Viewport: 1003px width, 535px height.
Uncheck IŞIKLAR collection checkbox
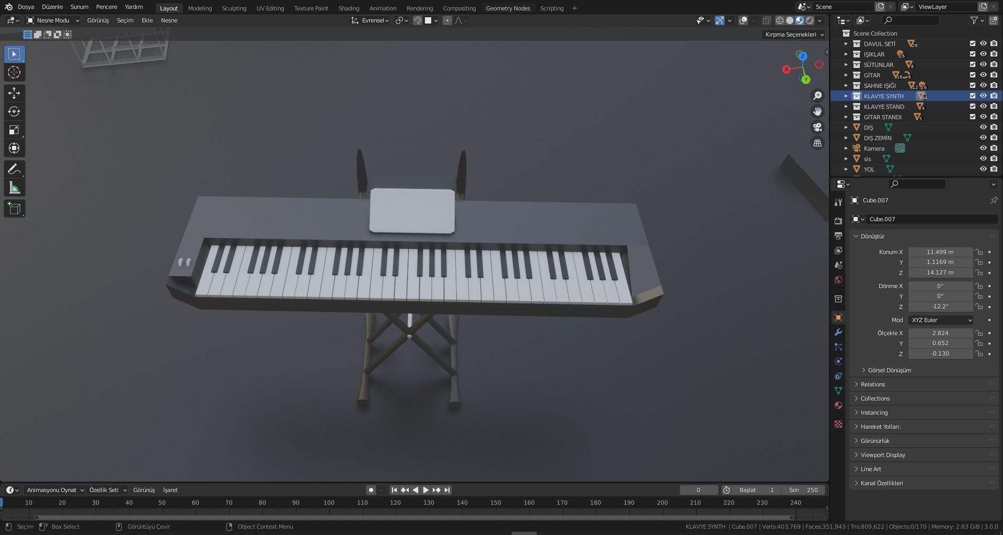(973, 54)
